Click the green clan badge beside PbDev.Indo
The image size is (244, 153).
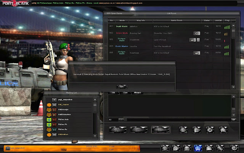pos(49,120)
